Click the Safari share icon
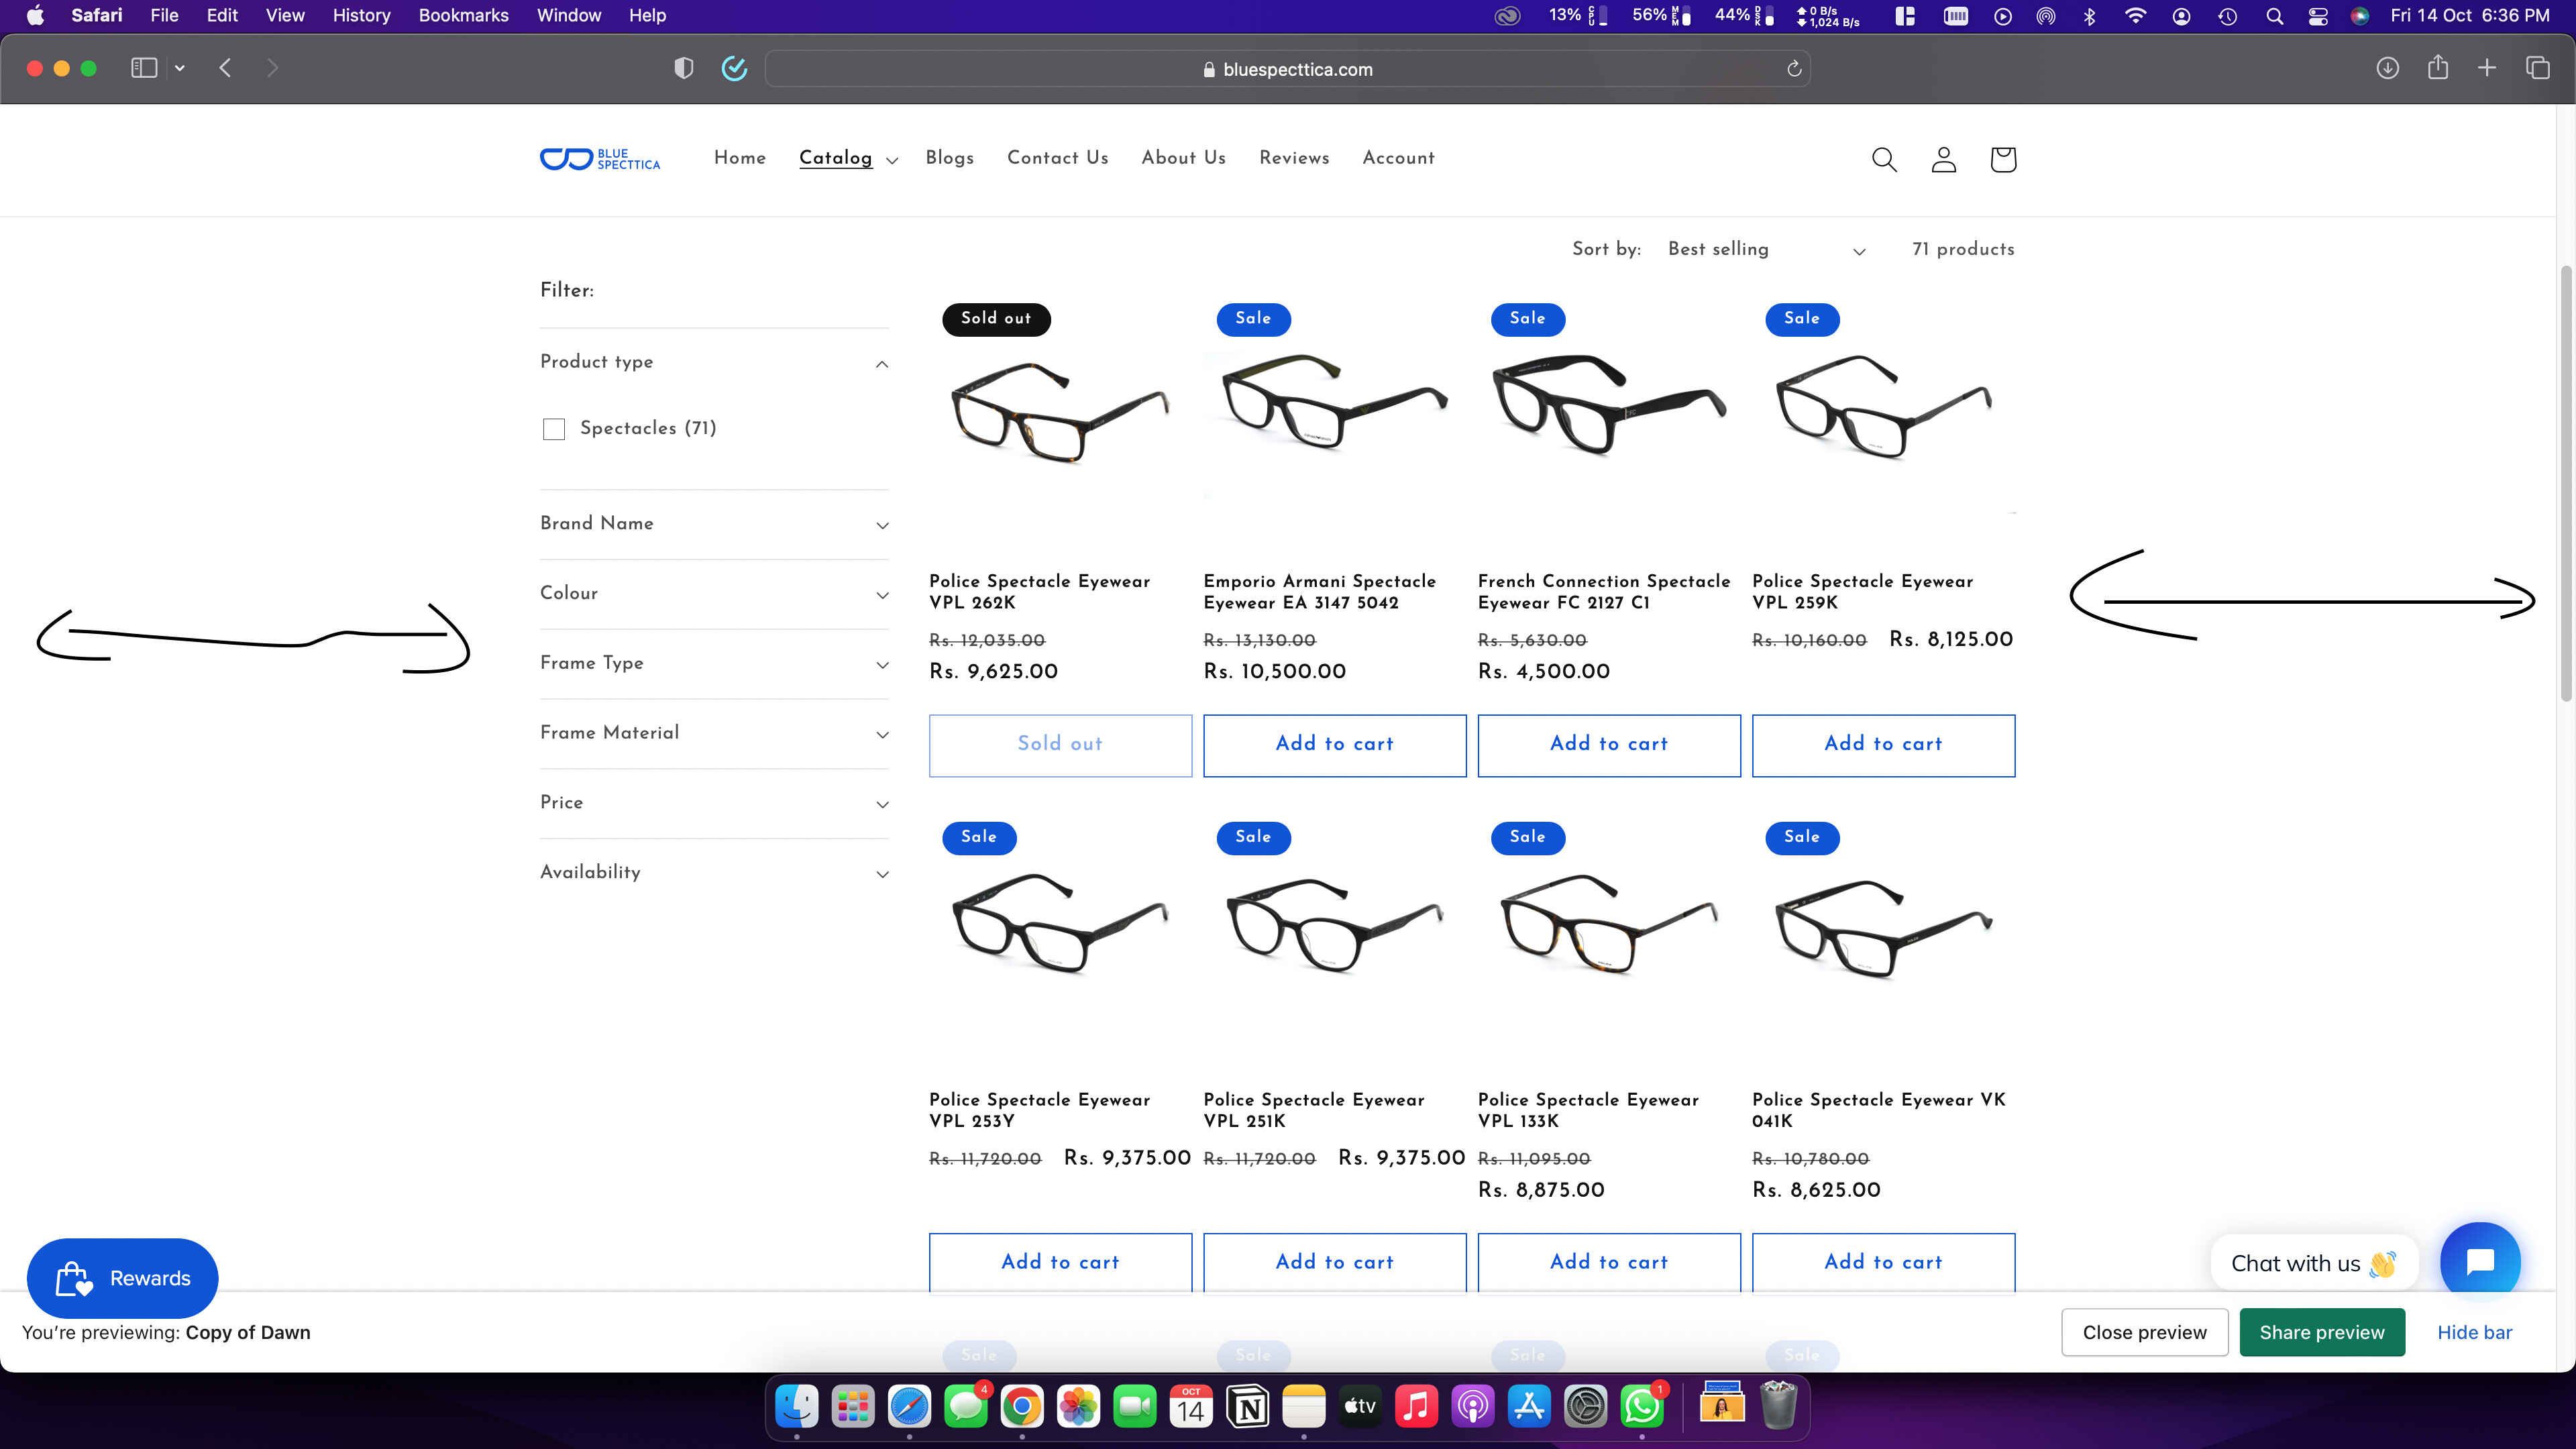This screenshot has width=2576, height=1449. (2438, 68)
